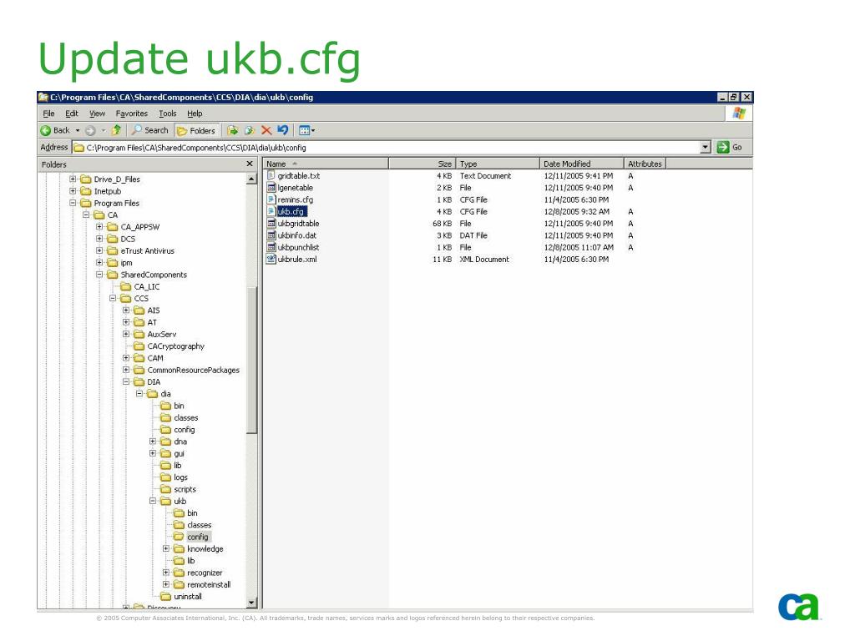Collapse the Program Files tree node
This screenshot has height=641, width=855.
coord(73,203)
